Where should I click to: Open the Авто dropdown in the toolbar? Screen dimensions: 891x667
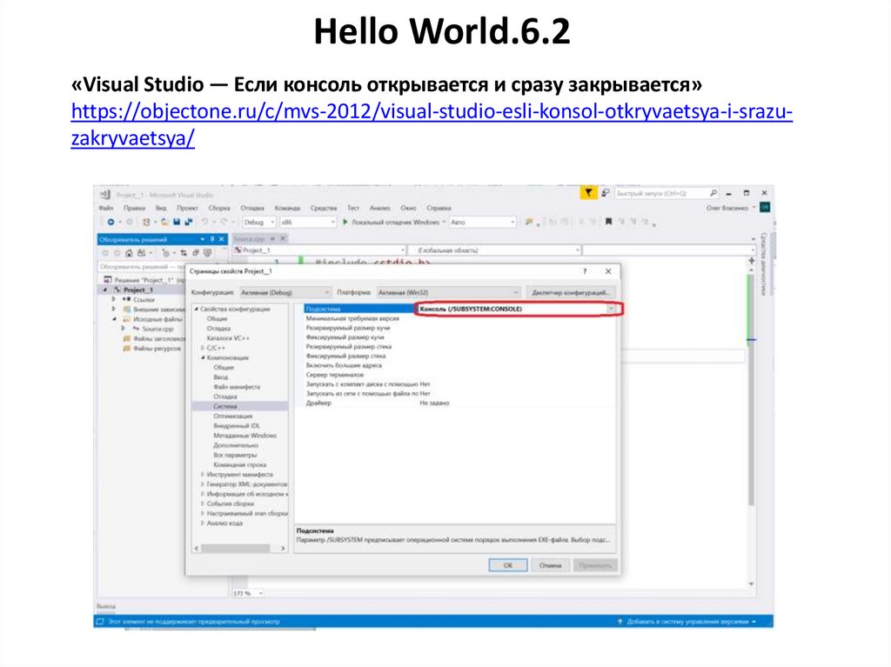[482, 222]
